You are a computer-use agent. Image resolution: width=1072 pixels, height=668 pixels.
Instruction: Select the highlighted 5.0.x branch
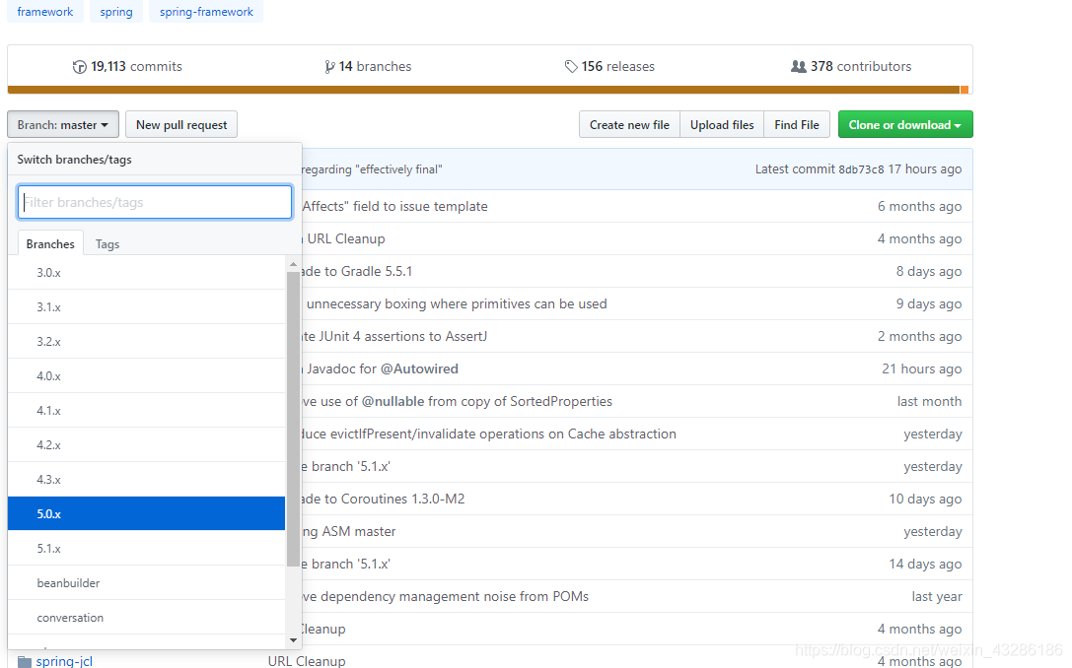click(146, 513)
